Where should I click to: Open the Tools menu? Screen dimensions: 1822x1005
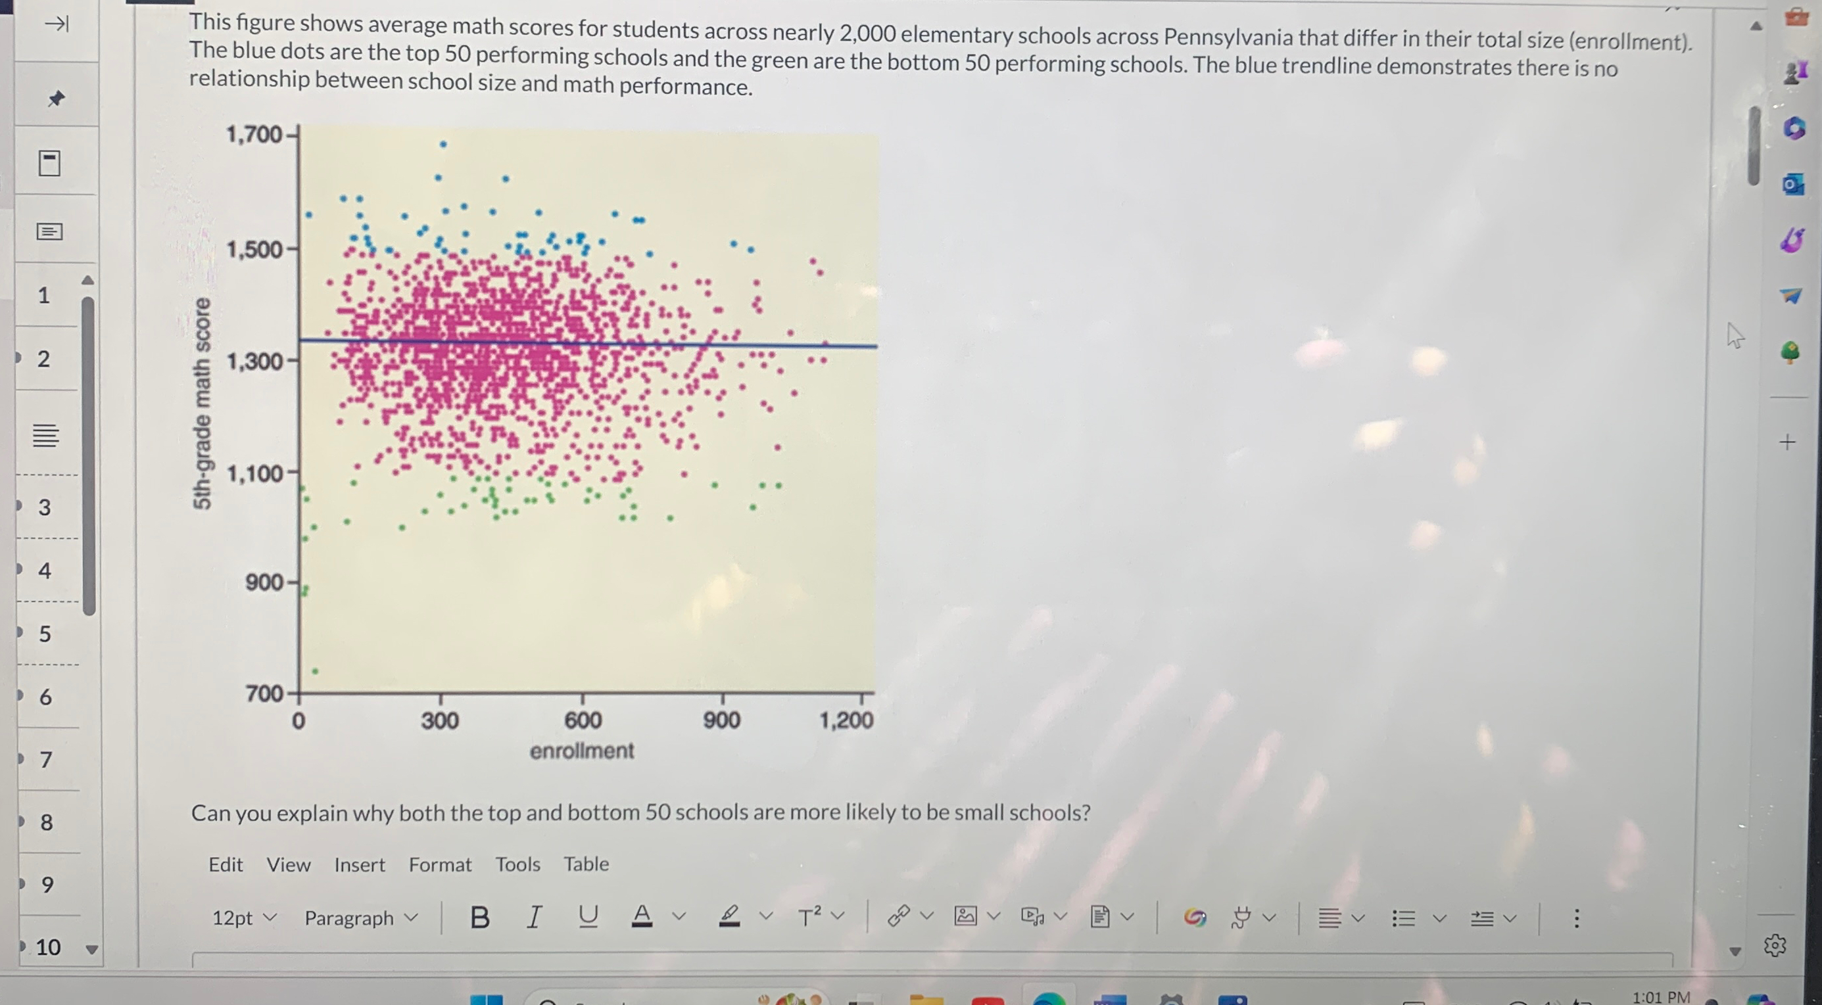(x=517, y=864)
